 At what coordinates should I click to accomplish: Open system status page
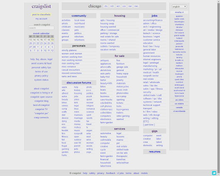click(41, 80)
